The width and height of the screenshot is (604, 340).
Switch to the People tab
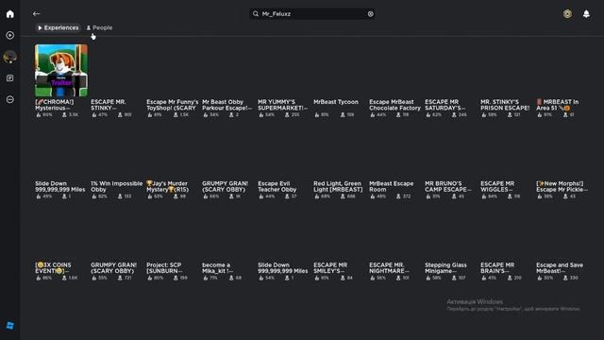coord(99,27)
